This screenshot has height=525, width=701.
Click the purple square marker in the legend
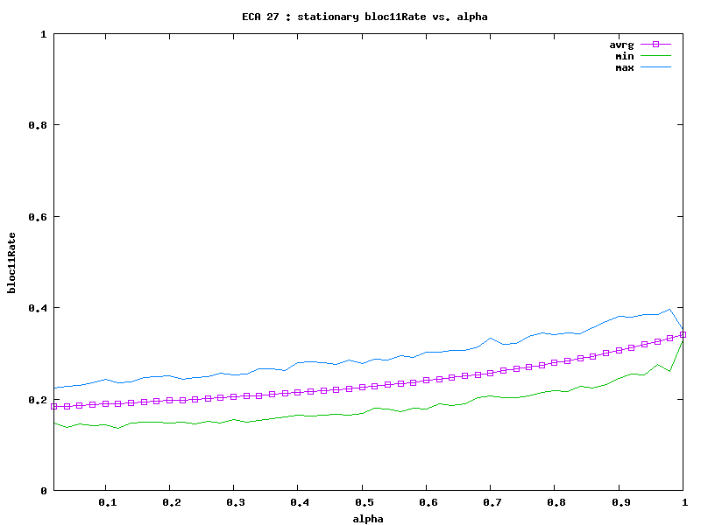tap(654, 44)
